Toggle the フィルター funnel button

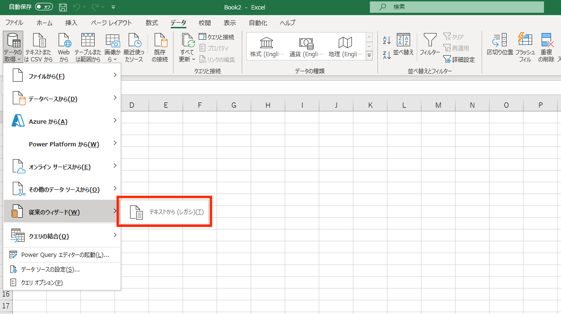pyautogui.click(x=430, y=45)
